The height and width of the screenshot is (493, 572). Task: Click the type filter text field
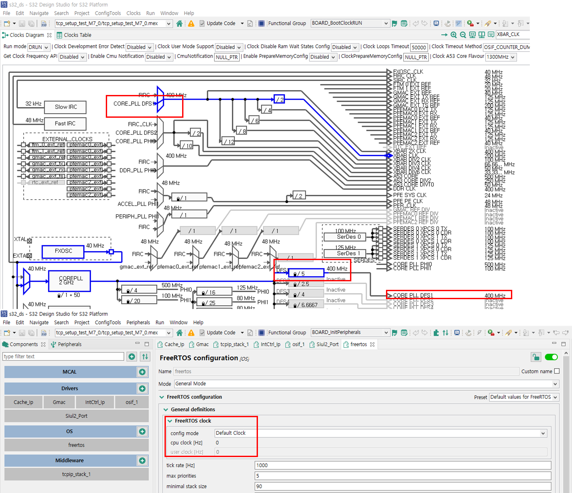pyautogui.click(x=63, y=356)
